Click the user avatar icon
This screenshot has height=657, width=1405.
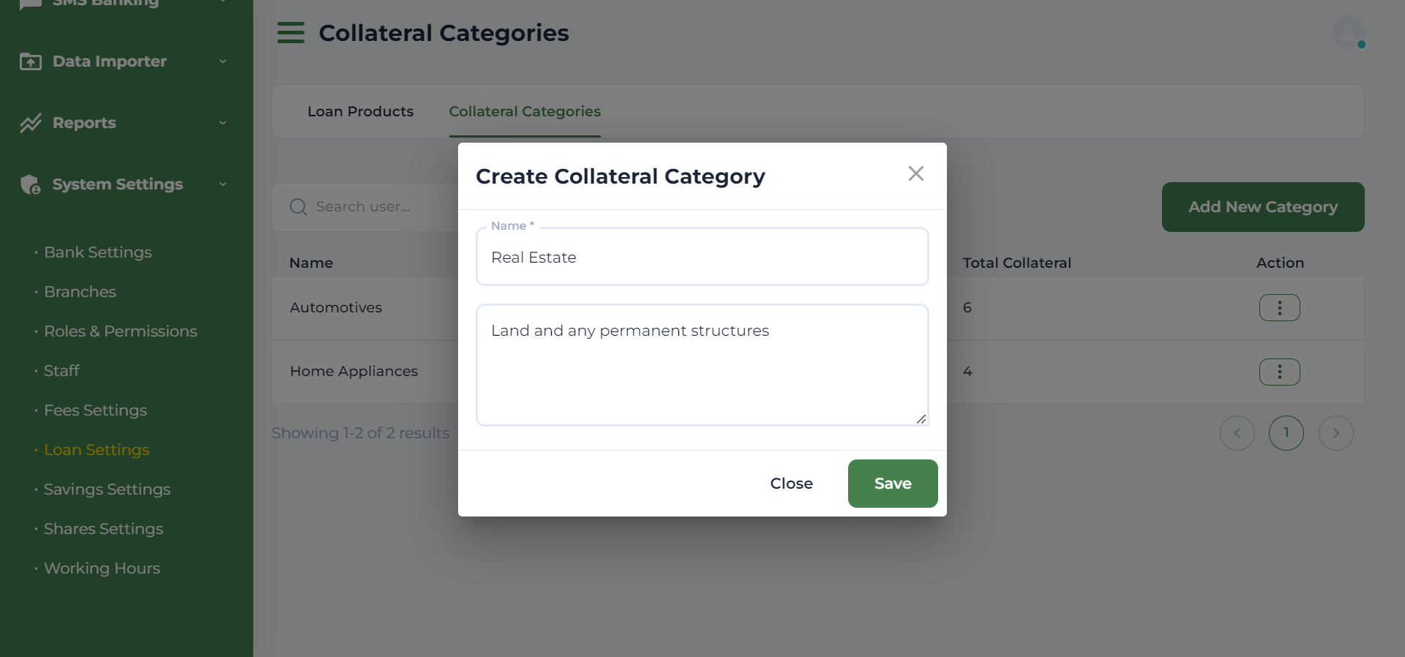coord(1347,33)
